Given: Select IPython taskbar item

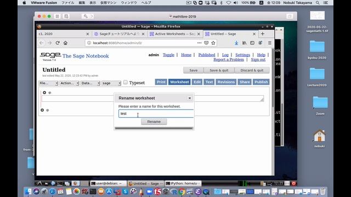Looking at the screenshot, I should [183, 183].
